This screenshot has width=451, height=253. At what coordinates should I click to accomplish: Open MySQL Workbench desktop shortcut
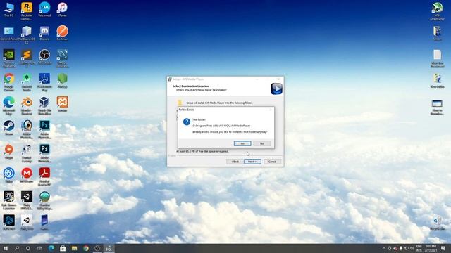coord(62,58)
